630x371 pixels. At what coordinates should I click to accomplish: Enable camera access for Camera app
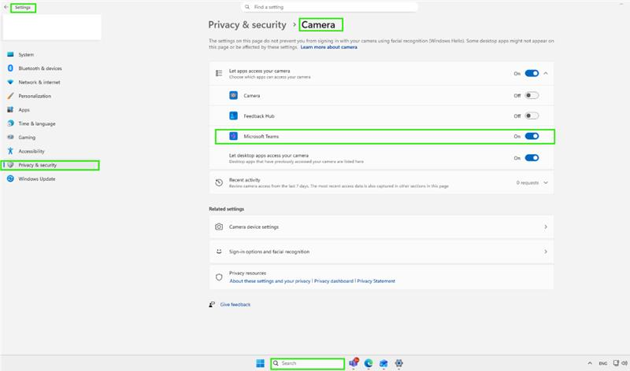coord(532,95)
